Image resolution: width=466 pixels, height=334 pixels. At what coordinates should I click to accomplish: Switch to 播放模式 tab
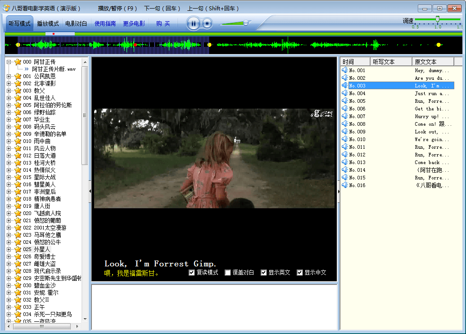click(x=48, y=23)
